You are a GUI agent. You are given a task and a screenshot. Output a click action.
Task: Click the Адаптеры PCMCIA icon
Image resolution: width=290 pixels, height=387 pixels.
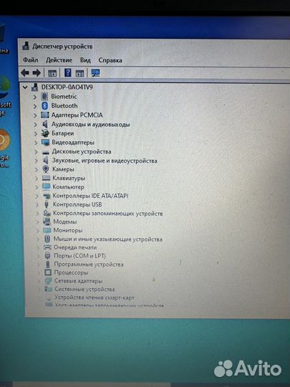pyautogui.click(x=45, y=115)
